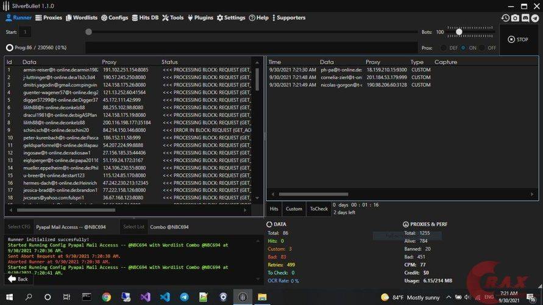Open the Plugins menu
The height and width of the screenshot is (305, 543).
[201, 18]
